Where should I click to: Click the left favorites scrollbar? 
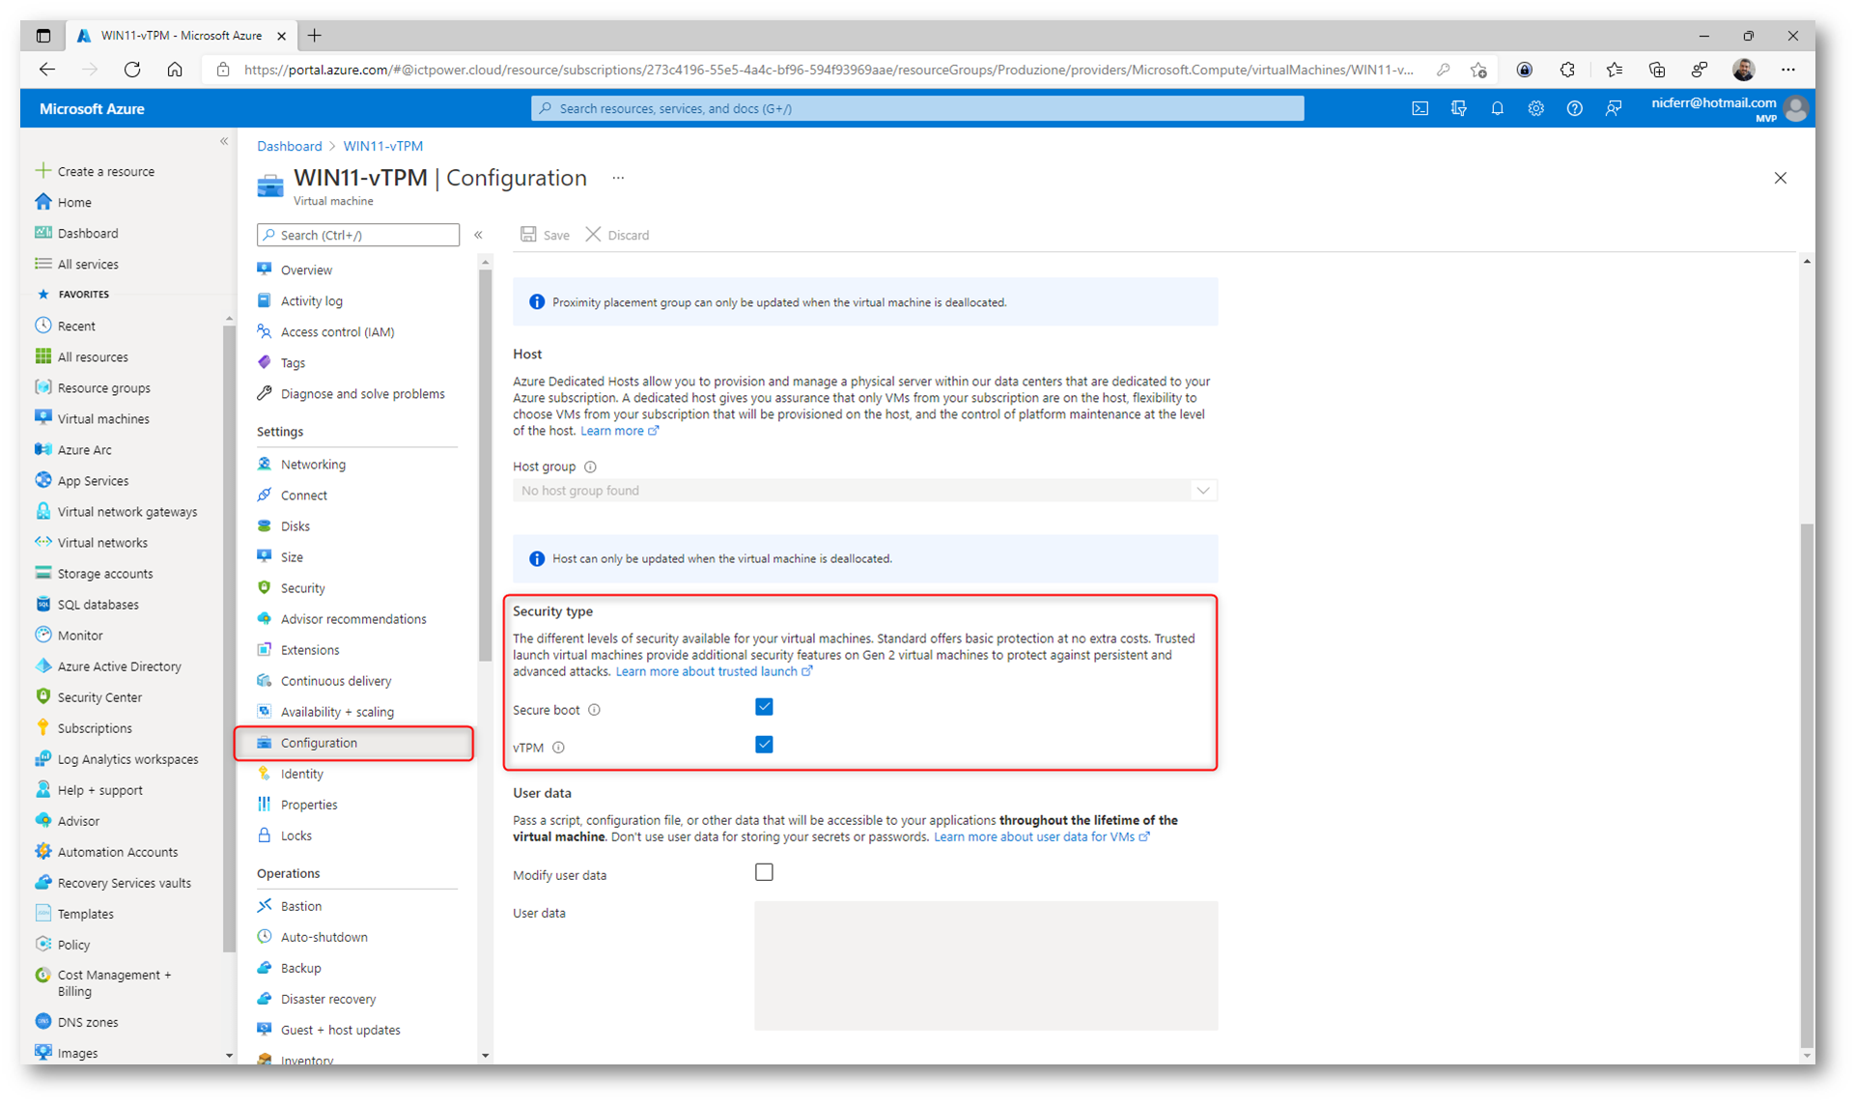pos(229,637)
